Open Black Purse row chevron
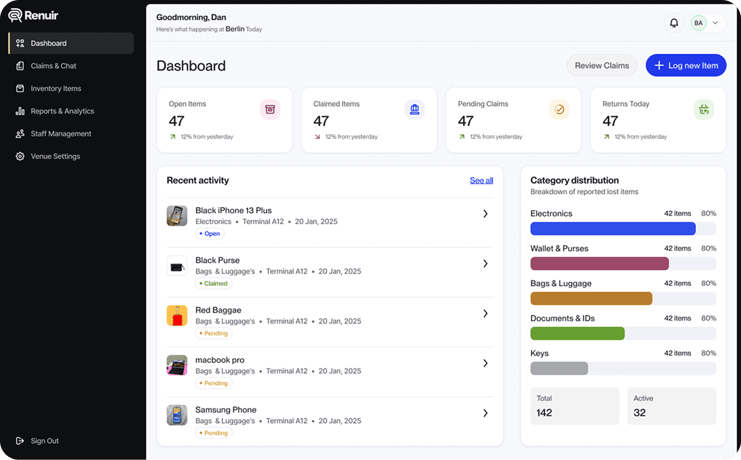Screen dimensions: 741x460 coord(485,264)
